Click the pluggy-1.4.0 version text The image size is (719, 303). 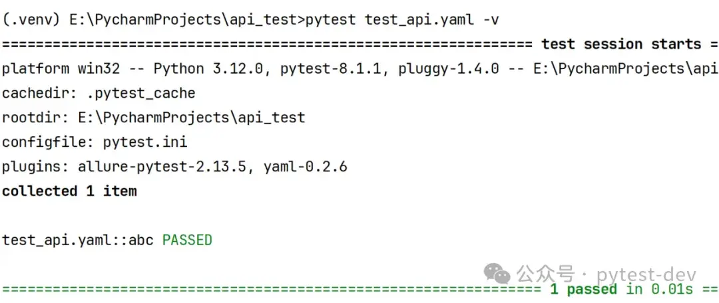[449, 68]
